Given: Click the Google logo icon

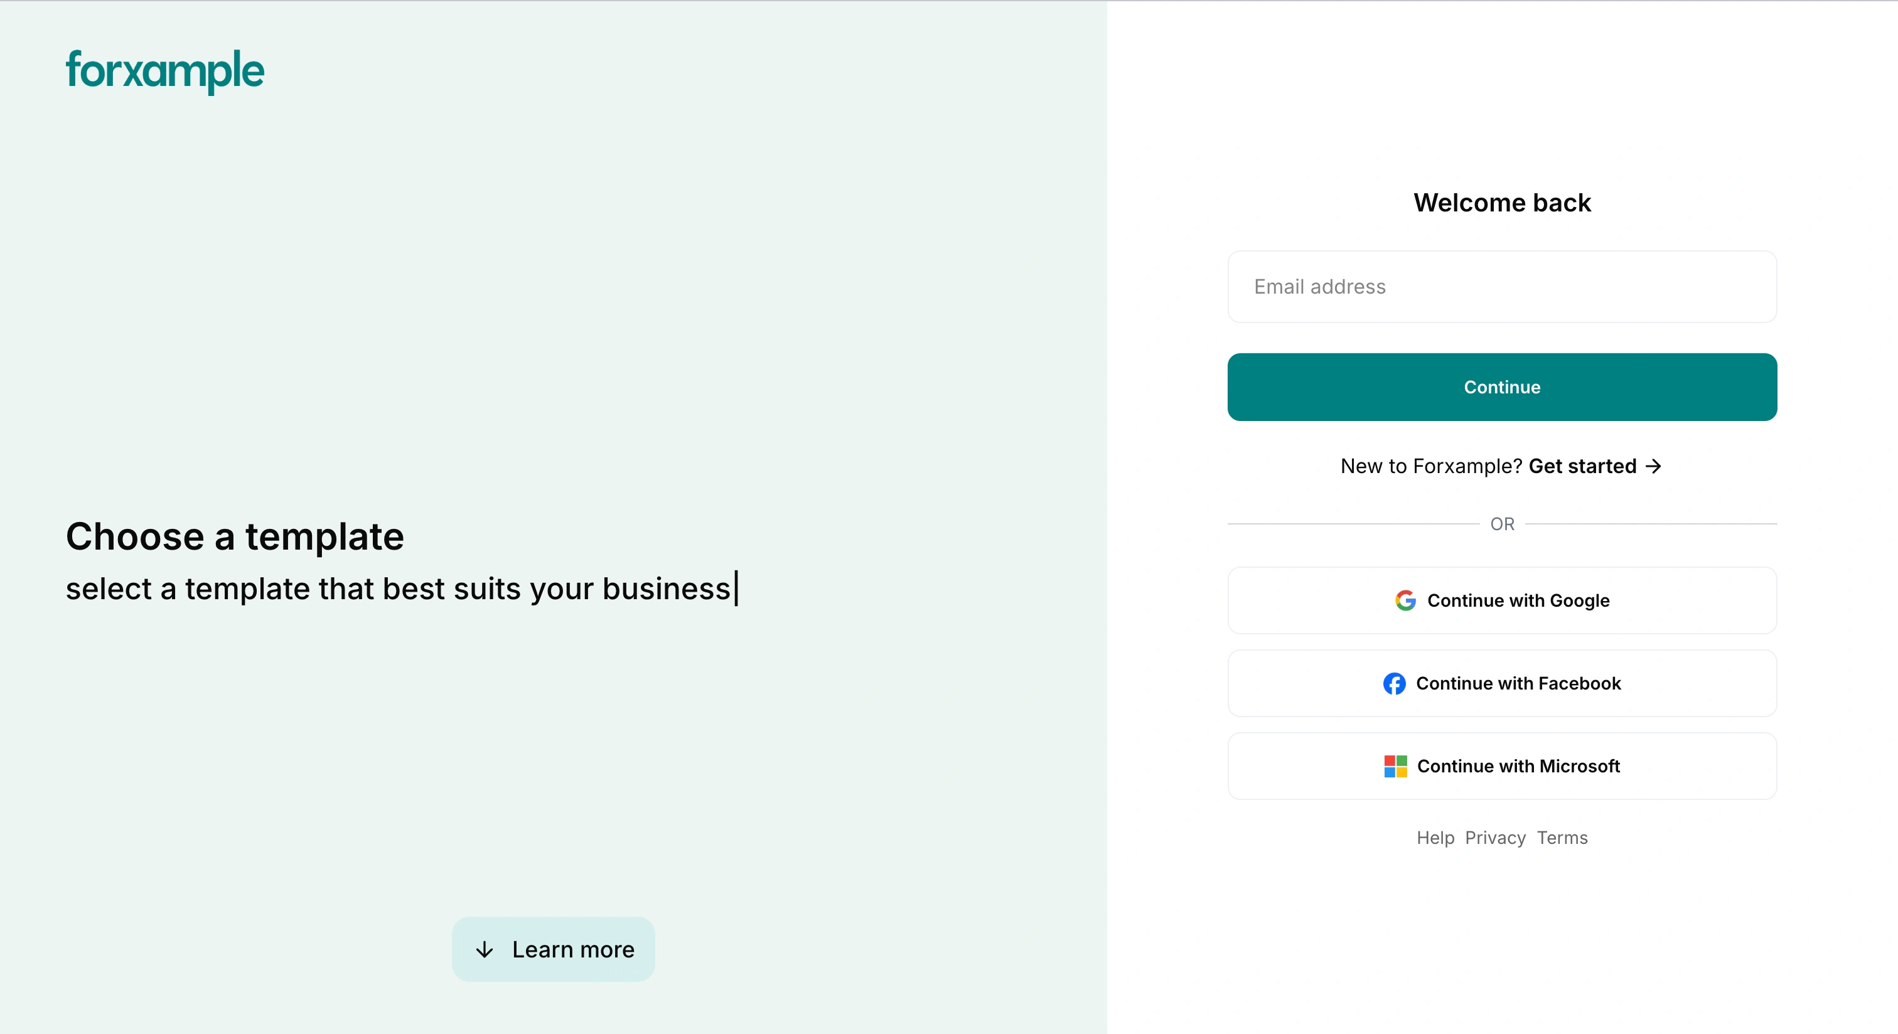Looking at the screenshot, I should pyautogui.click(x=1405, y=600).
